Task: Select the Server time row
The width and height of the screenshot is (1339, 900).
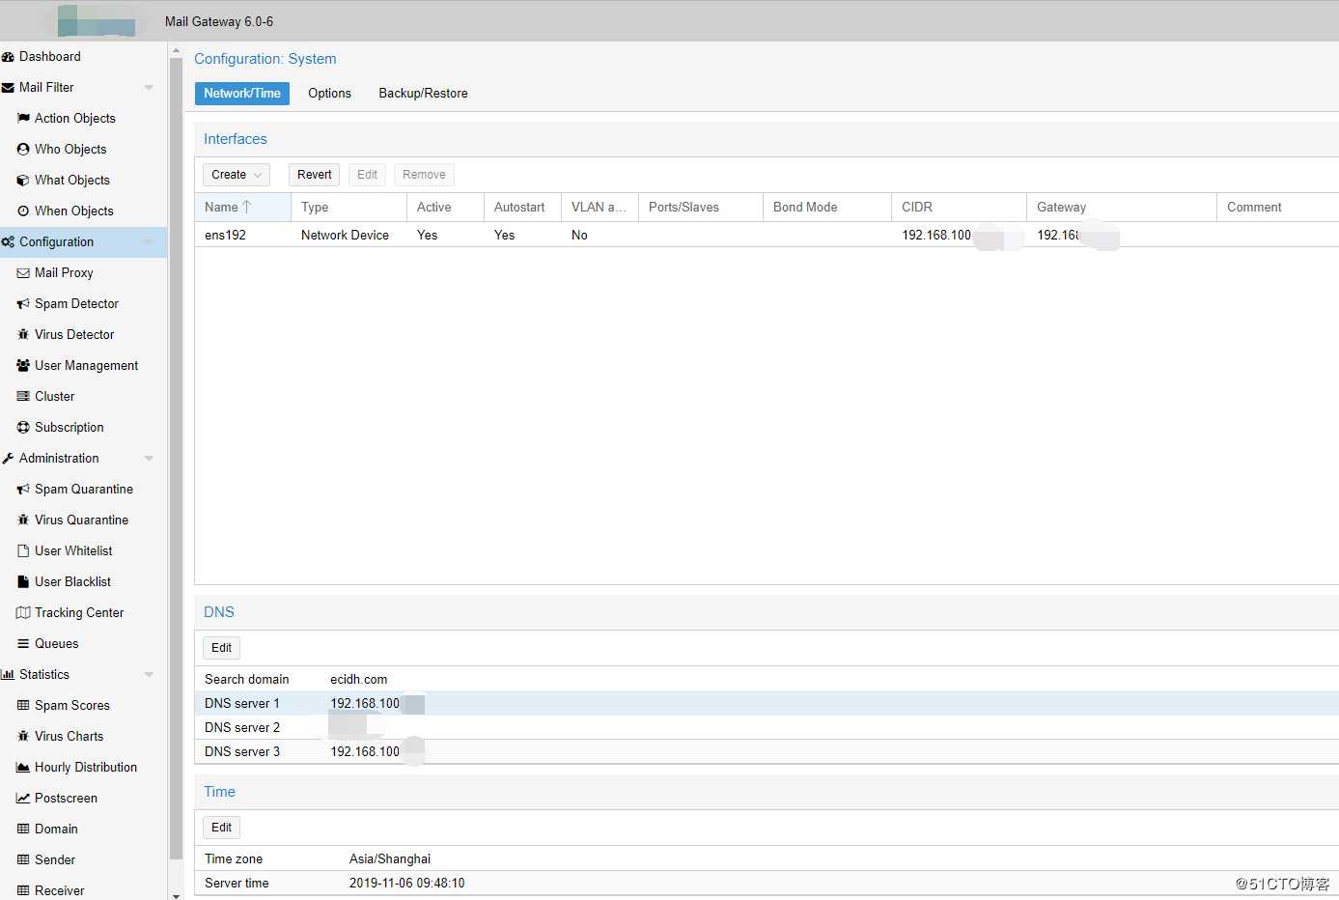Action: (767, 884)
